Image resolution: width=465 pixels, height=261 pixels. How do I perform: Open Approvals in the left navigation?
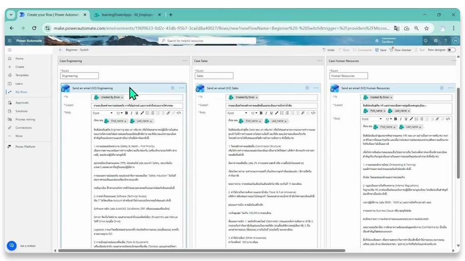click(x=22, y=103)
